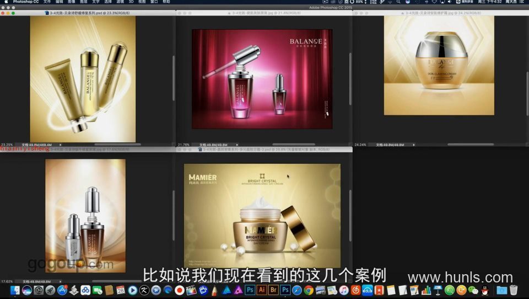Open Affinity Photo purple triangle icon
The width and height of the screenshot is (529, 299).
pos(238,290)
